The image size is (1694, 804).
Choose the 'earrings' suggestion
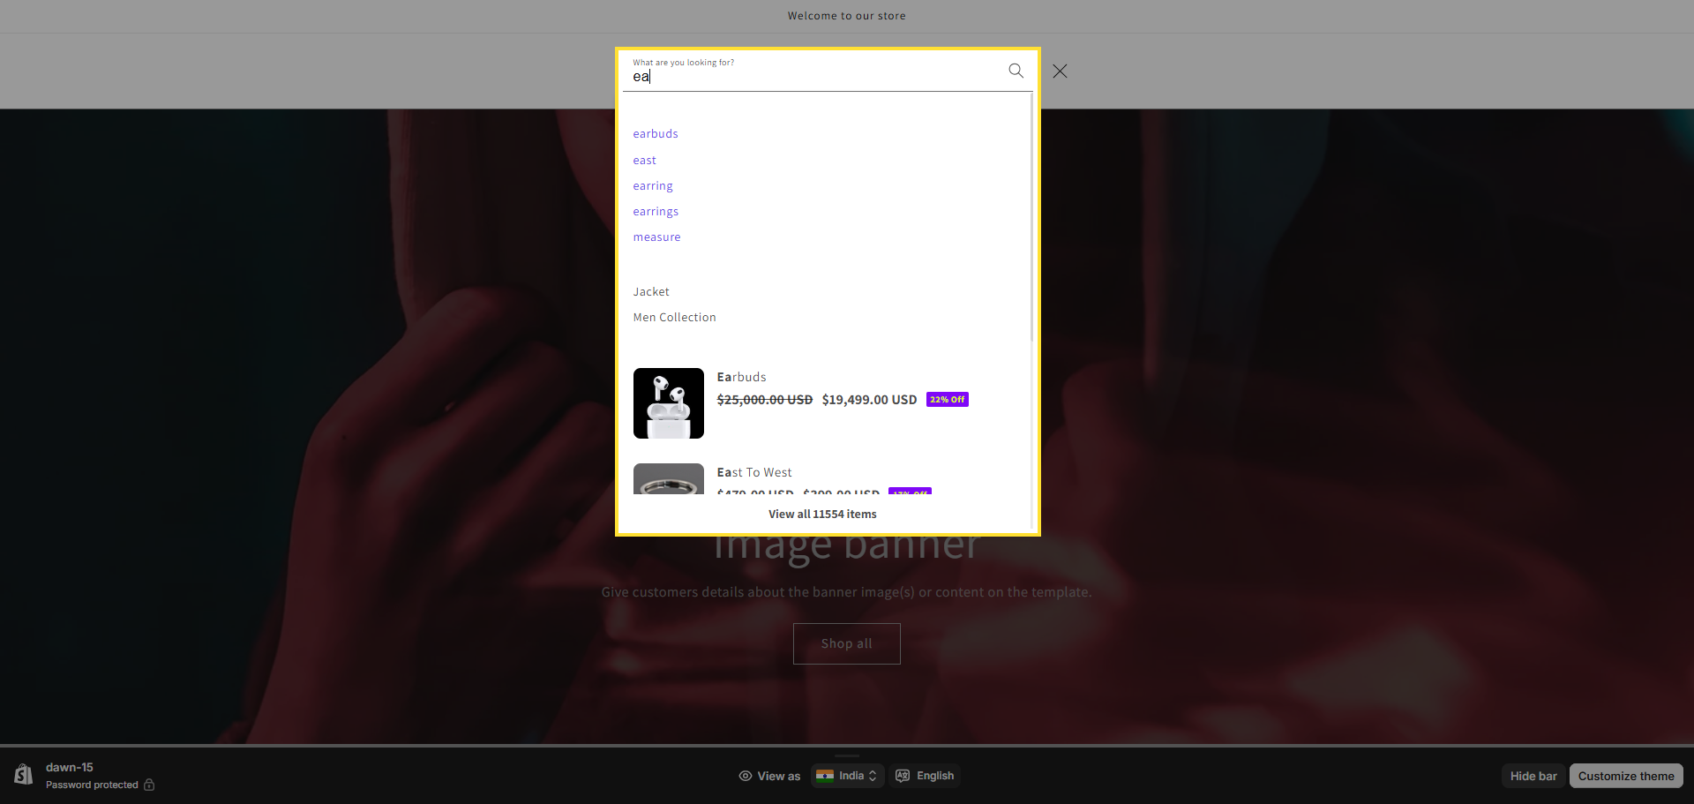656,212
